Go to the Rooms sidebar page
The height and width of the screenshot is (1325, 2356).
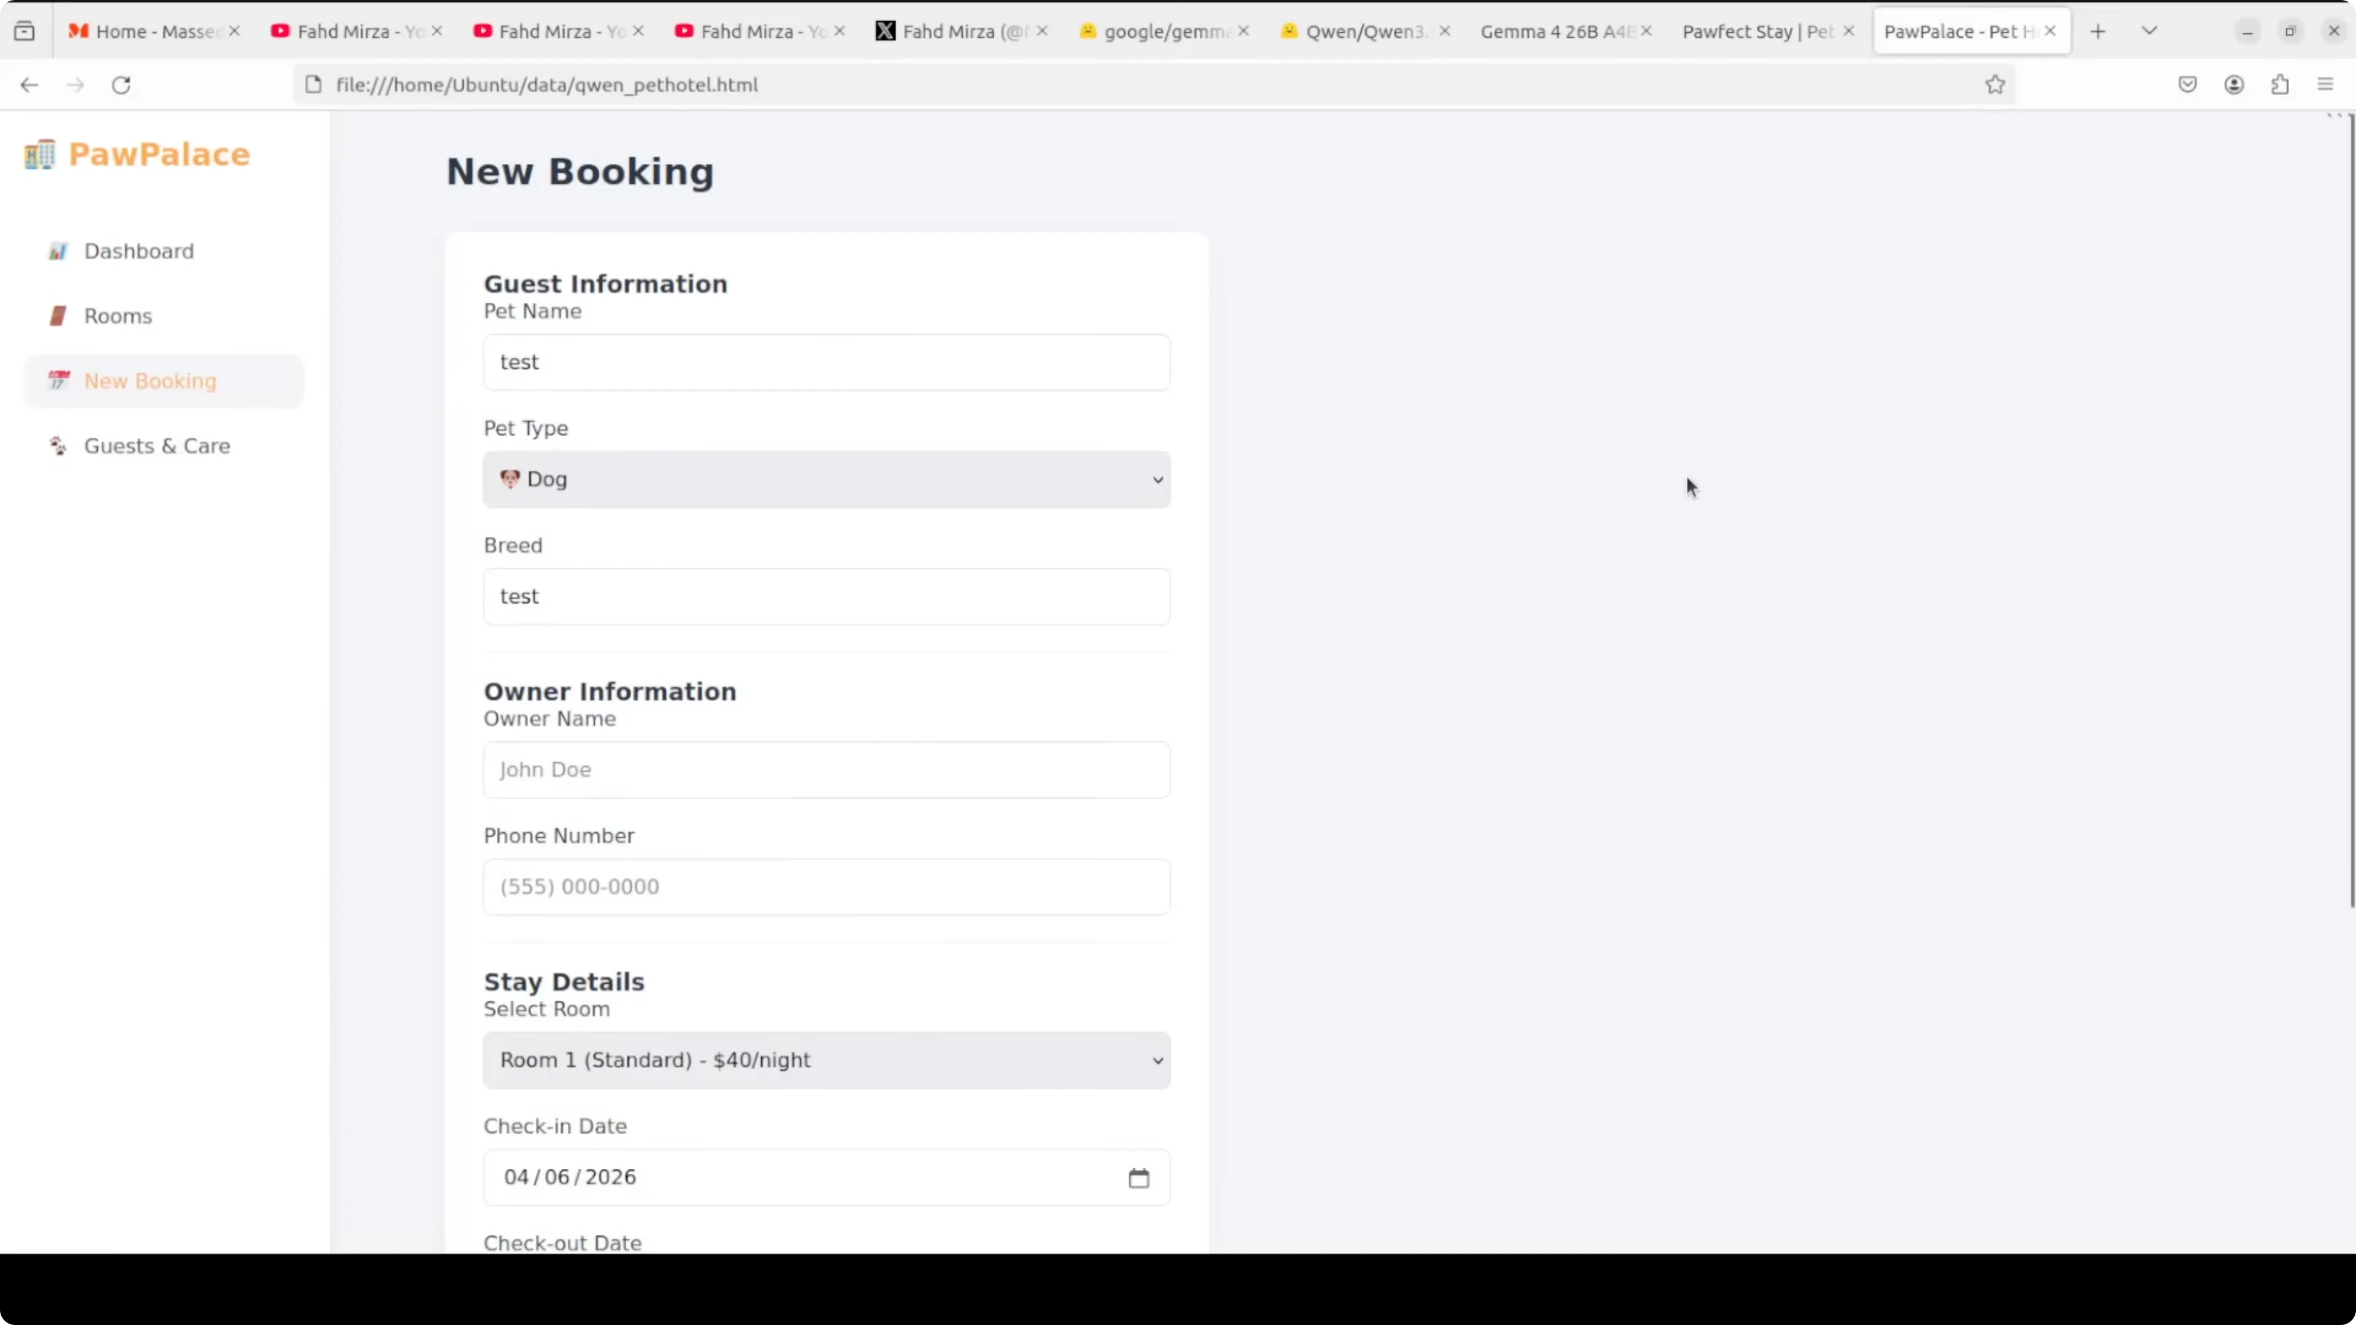[118, 316]
